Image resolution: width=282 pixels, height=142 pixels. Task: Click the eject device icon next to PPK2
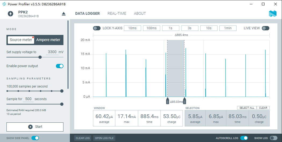64,14
